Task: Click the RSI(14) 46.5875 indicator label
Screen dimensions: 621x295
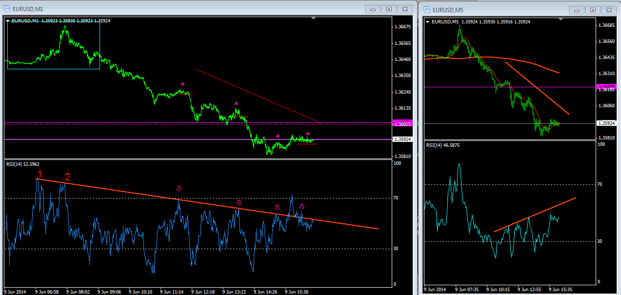Action: point(443,145)
